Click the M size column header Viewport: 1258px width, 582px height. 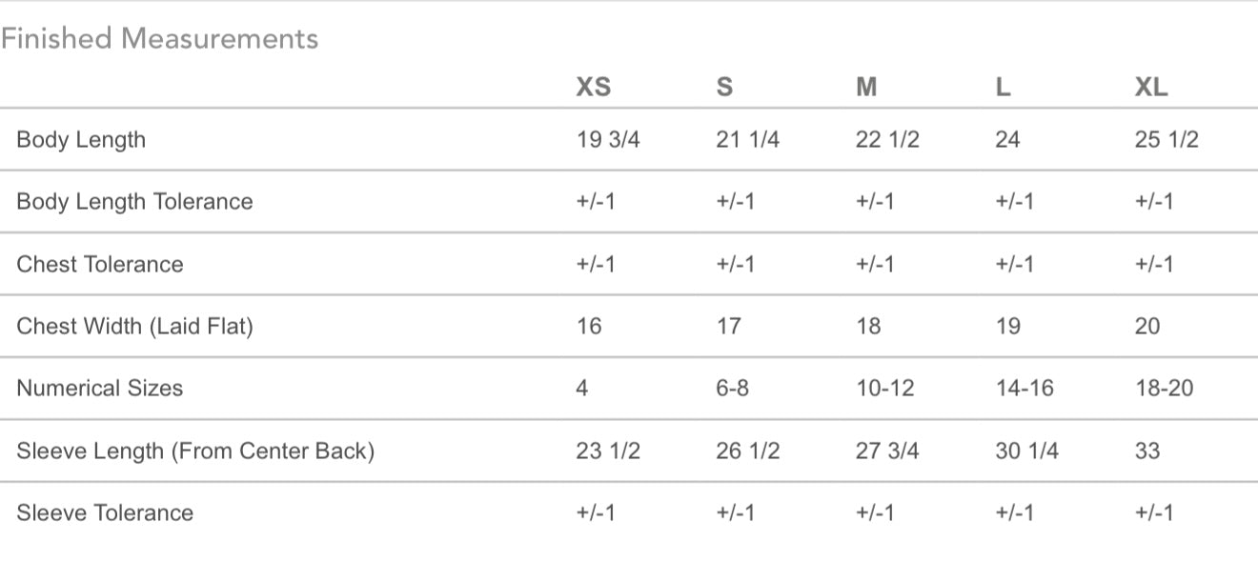click(x=866, y=88)
